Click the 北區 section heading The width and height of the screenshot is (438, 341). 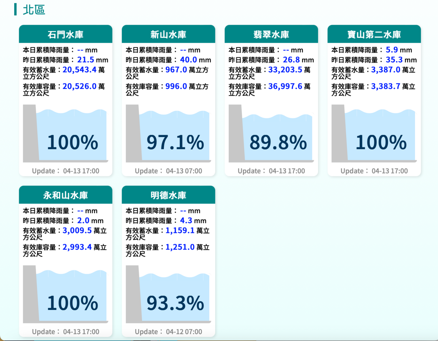pos(34,9)
